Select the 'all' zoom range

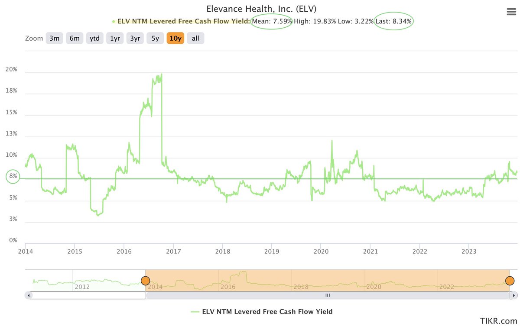click(x=195, y=38)
